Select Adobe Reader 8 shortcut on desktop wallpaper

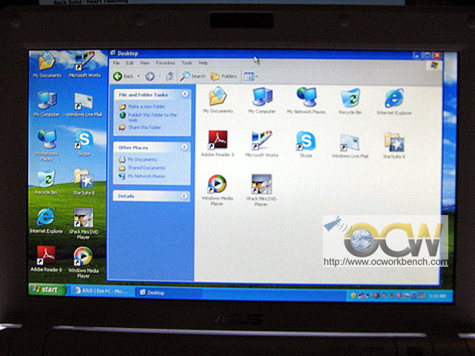coord(46,259)
